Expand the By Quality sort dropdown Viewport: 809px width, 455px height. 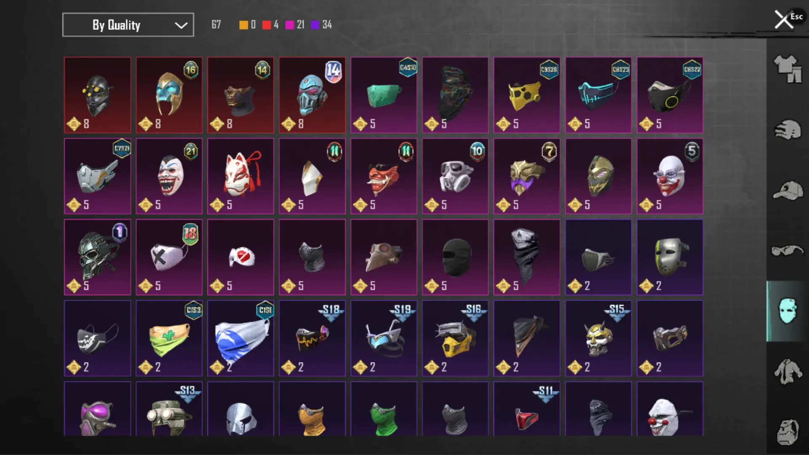[128, 25]
